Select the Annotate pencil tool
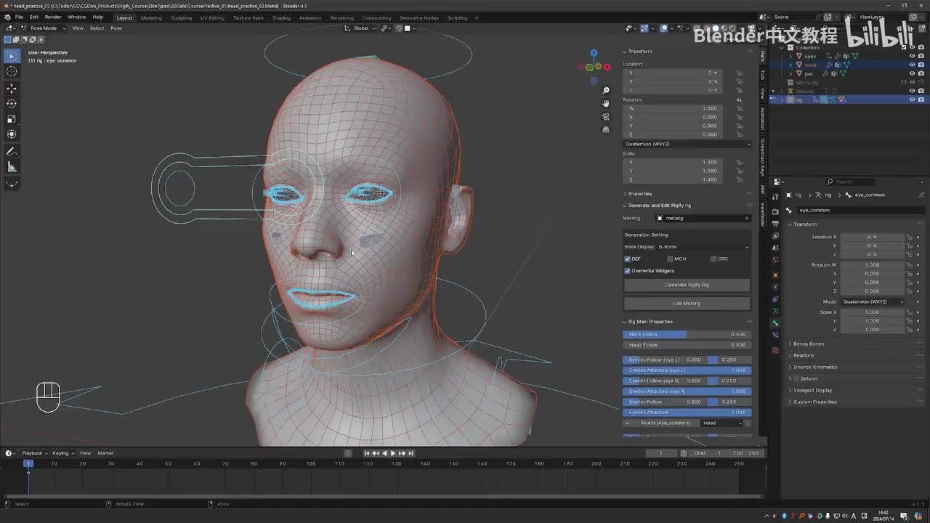The image size is (930, 523). pyautogui.click(x=12, y=152)
